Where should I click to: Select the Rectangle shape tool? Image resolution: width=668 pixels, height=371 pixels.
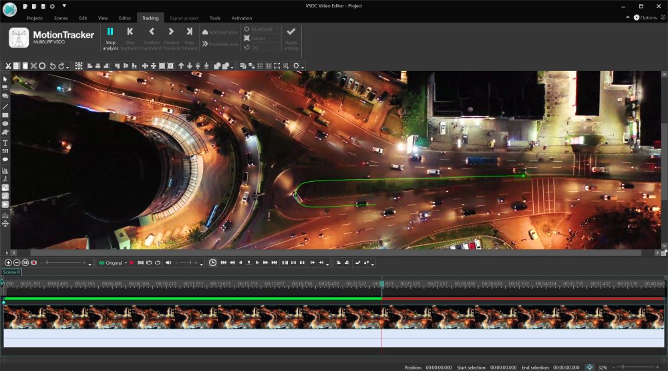5,115
